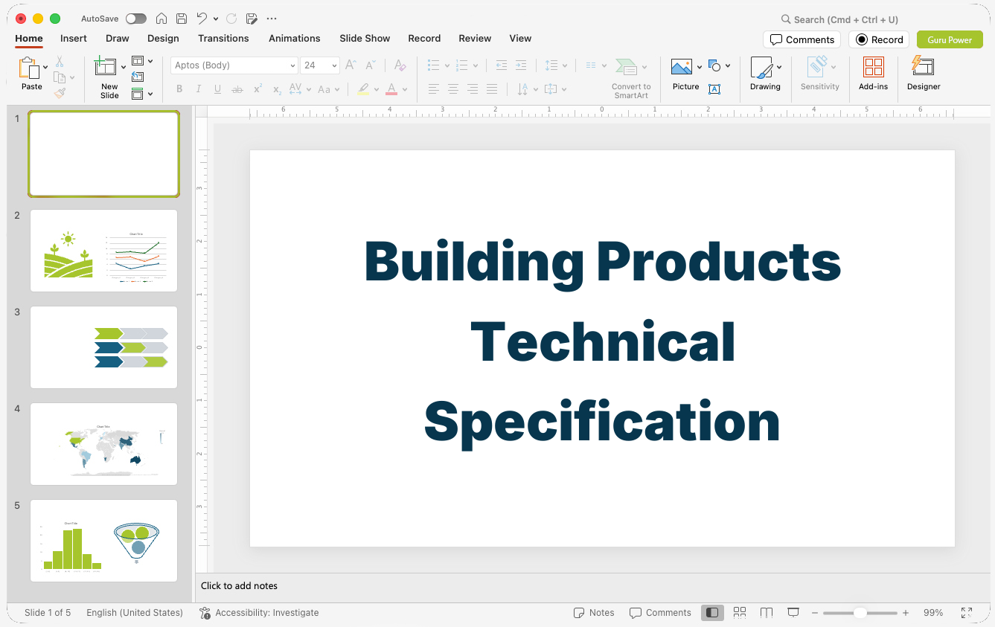Toggle Bold formatting
This screenshot has width=995, height=627.
[x=179, y=89]
